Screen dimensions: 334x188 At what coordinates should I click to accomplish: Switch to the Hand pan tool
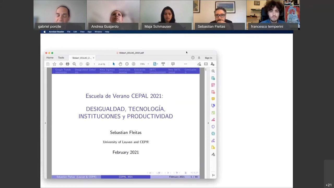coord(120,64)
